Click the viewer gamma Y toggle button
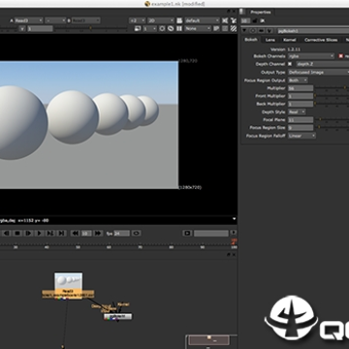349x349 pixels. [22, 29]
